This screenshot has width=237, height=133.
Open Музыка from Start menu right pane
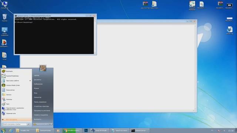(36, 88)
